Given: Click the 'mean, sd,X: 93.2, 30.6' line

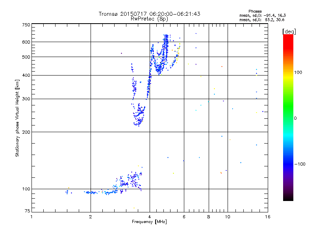Looking at the screenshot, I should coord(262,20).
